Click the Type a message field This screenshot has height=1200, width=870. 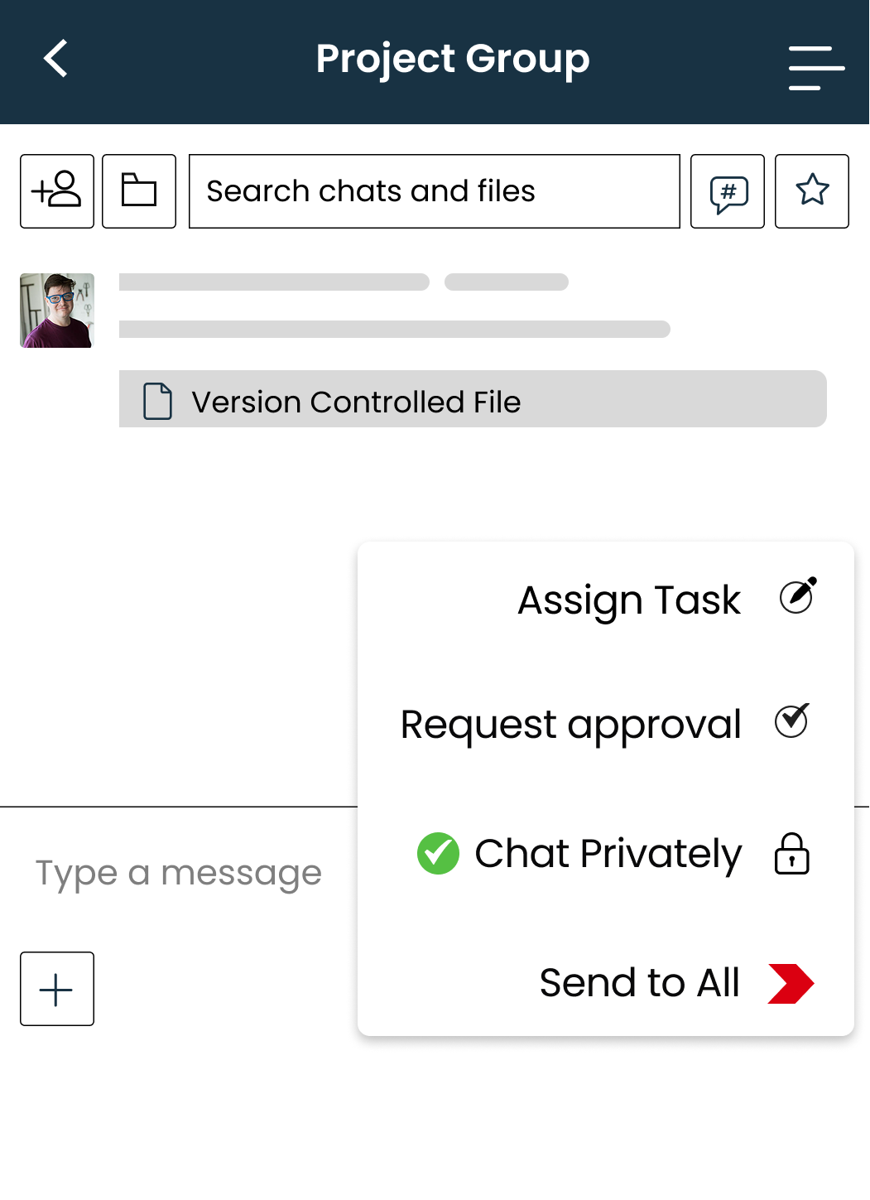pyautogui.click(x=178, y=872)
